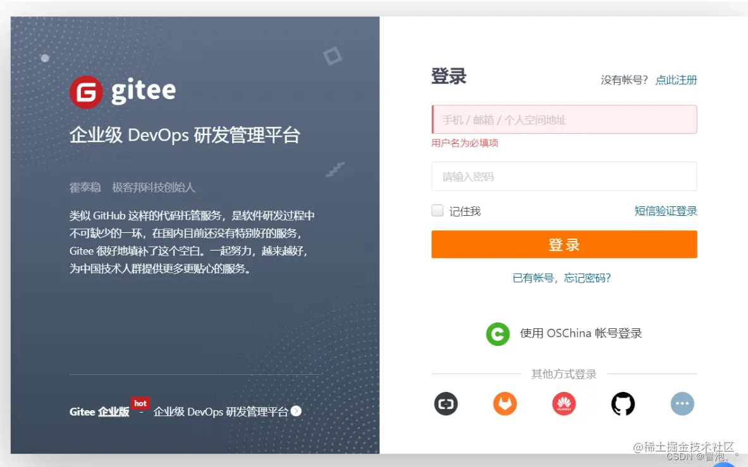Image resolution: width=748 pixels, height=467 pixels.
Task: Select 使用 OSChina 帐号登录
Action: 580,333
